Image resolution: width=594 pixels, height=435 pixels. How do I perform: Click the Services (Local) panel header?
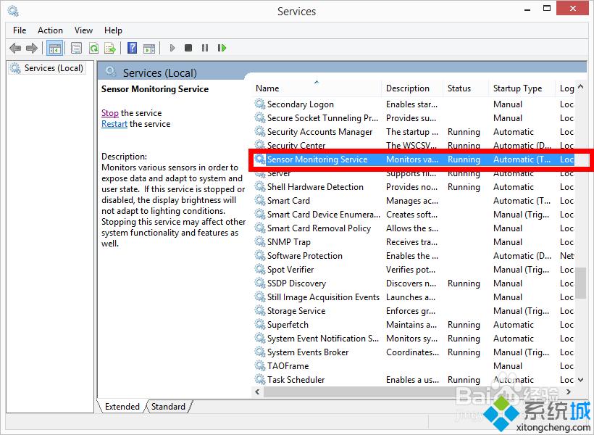pos(159,72)
